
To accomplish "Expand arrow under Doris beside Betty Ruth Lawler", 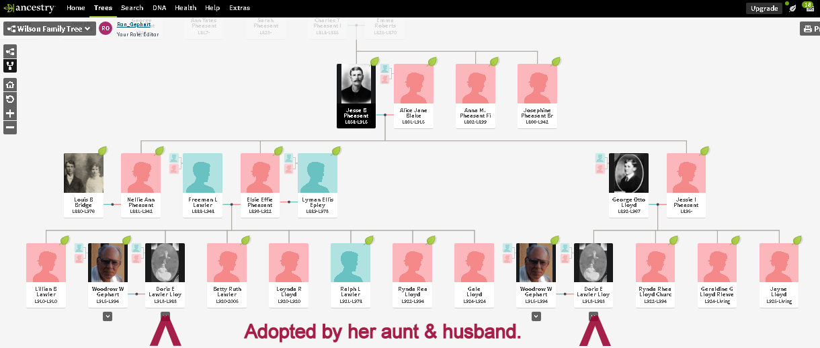I will [165, 316].
